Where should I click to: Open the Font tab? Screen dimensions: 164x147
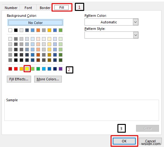tap(28, 8)
